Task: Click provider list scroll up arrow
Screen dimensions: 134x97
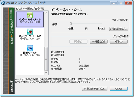Action: point(46,13)
